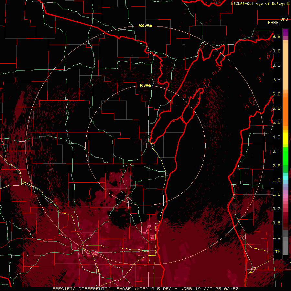Click the TH threshold label
Screen dimensions: 291x291
(278, 252)
